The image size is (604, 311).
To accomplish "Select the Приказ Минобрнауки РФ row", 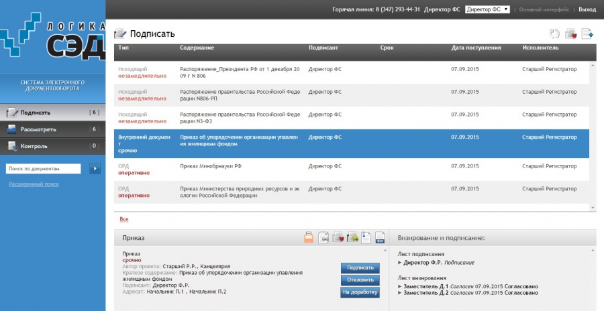I will [352, 170].
